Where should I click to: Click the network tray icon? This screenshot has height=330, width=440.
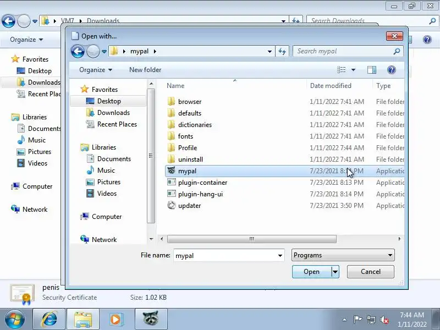click(371, 320)
